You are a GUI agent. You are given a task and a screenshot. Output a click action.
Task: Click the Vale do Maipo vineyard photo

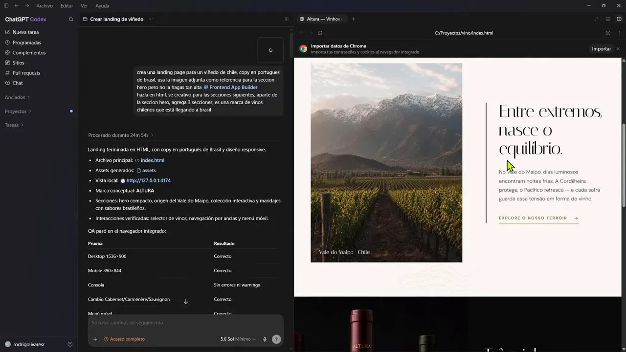pos(386,162)
